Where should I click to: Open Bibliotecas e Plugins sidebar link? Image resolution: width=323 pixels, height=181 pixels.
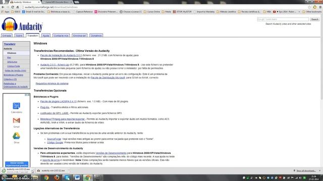coord(14,75)
